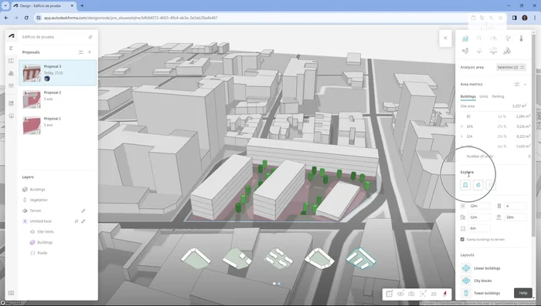Replace Untitled base swap icon
Image resolution: width=541 pixels, height=306 pixels.
77,221
